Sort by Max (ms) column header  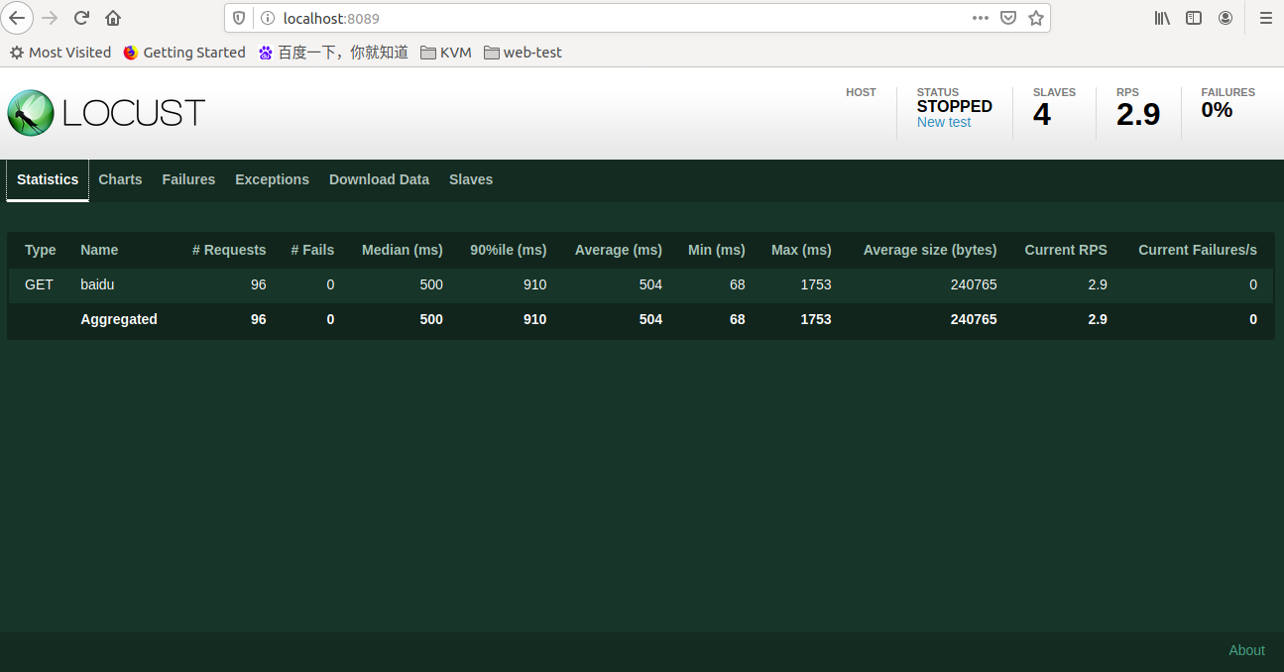pos(801,250)
